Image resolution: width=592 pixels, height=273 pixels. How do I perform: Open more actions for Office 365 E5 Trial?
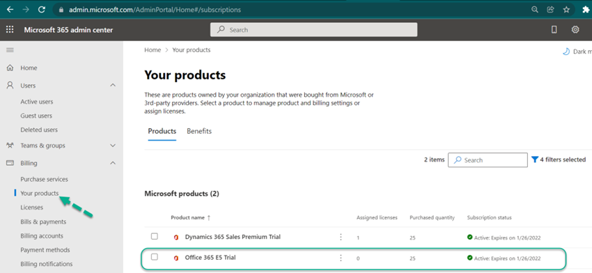click(341, 258)
